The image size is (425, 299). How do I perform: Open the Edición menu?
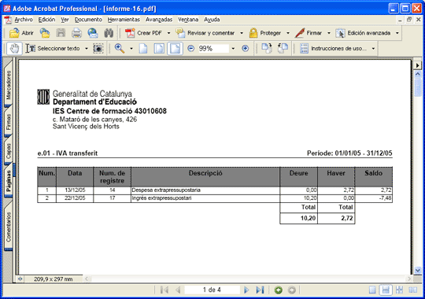[46, 20]
